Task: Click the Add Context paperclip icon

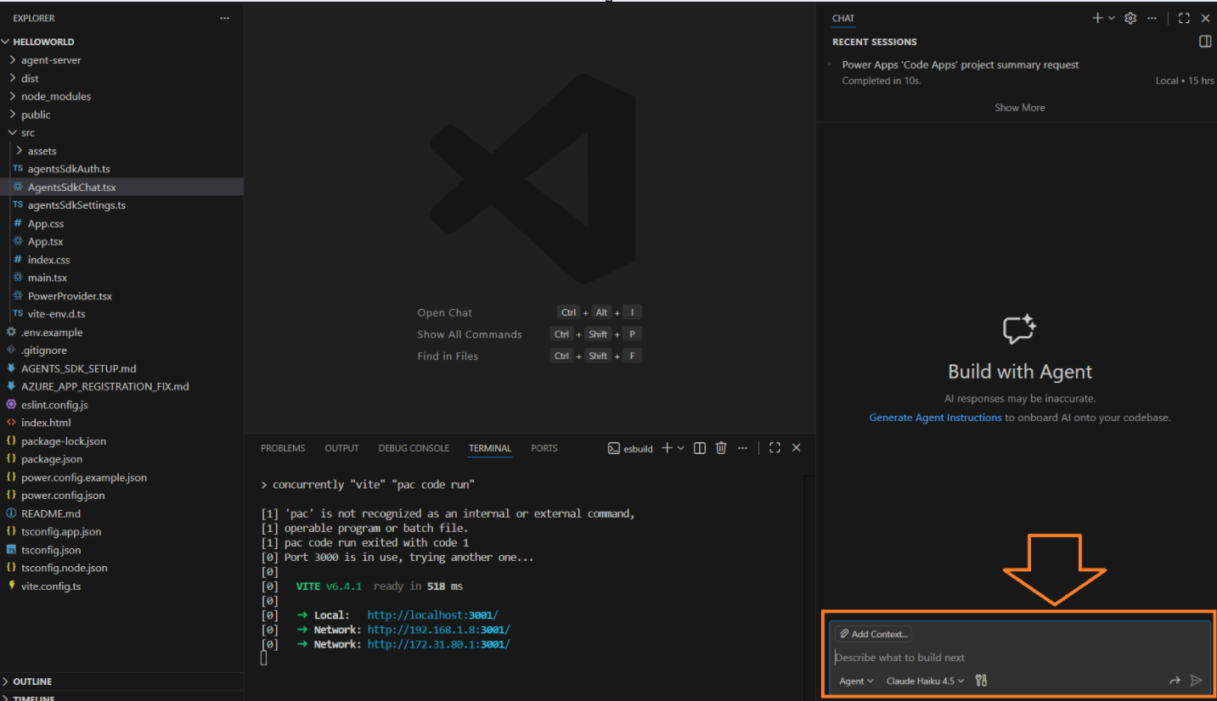Action: point(844,633)
